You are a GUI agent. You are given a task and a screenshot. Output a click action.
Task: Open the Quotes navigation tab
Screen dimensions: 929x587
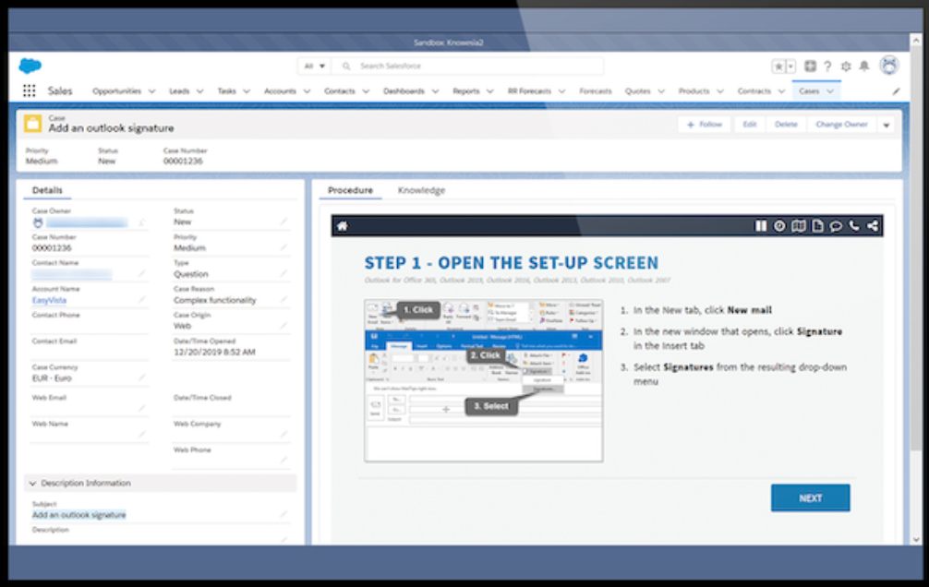pos(637,91)
